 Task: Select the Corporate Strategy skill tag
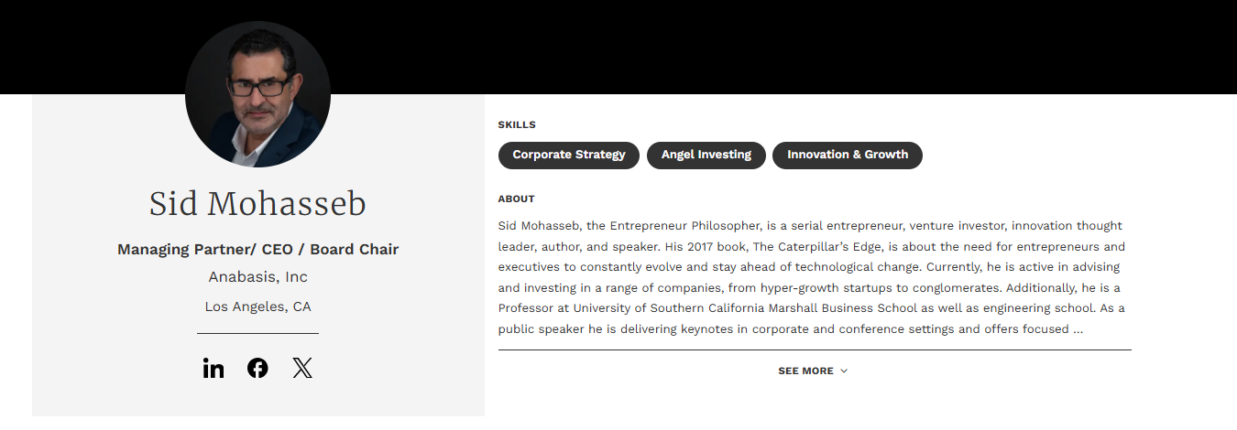568,155
